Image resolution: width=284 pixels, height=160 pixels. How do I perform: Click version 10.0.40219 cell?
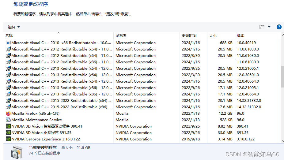pyautogui.click(x=246, y=43)
